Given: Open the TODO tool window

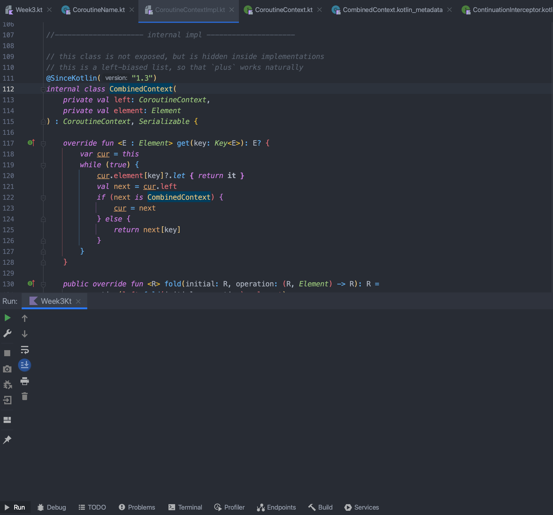Looking at the screenshot, I should coord(92,507).
